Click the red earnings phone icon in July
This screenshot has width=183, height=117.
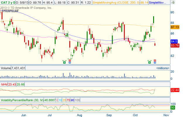pos(70,60)
